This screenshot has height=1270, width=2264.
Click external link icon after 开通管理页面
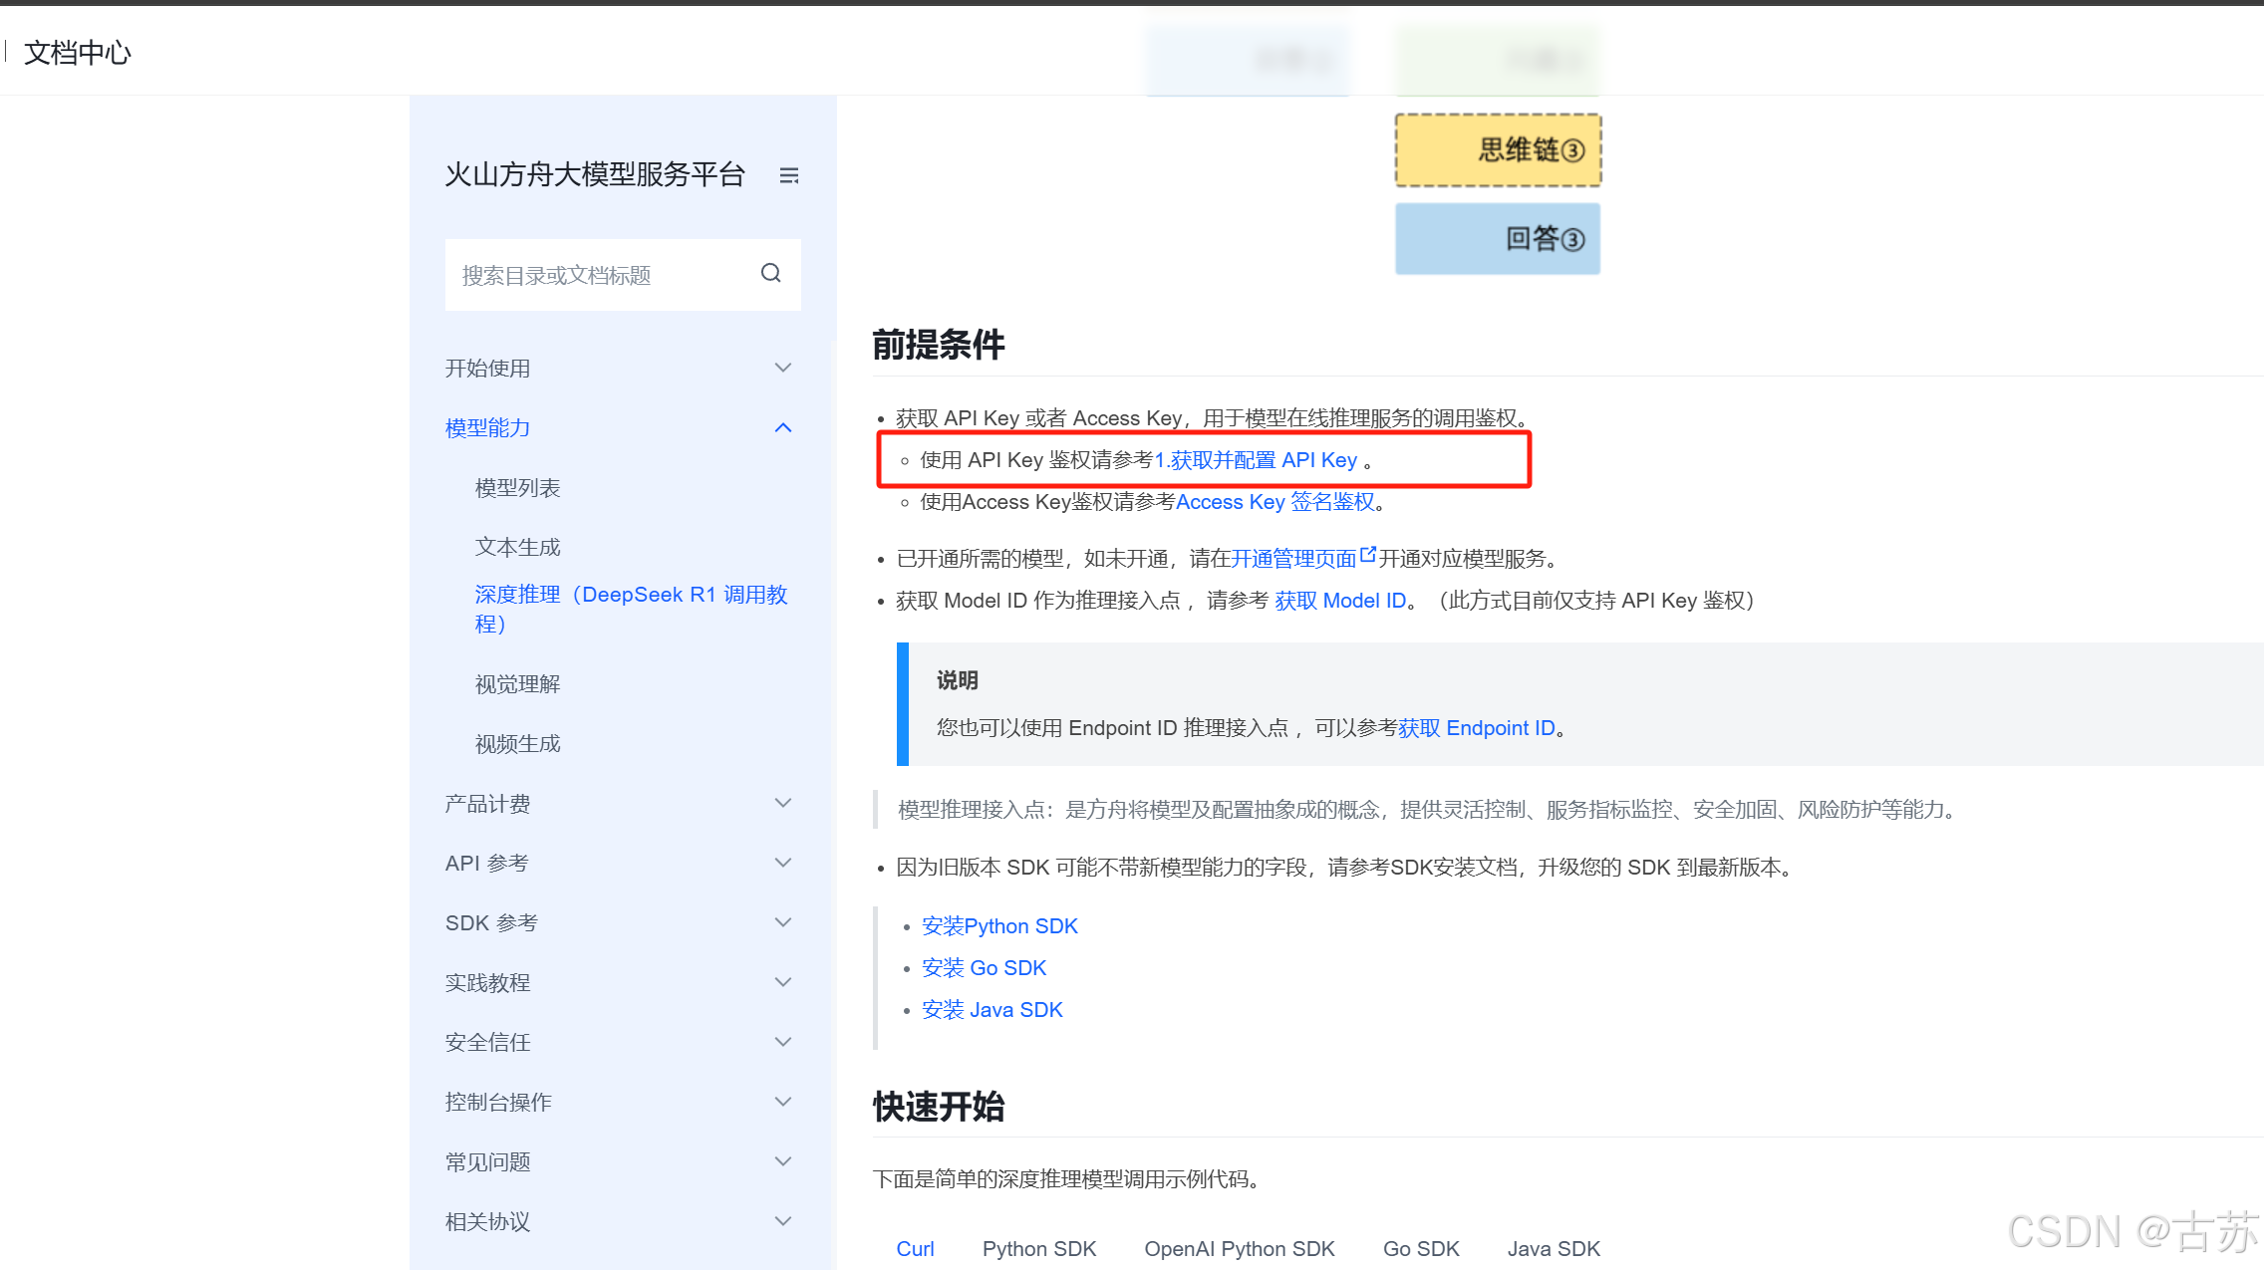[1368, 555]
